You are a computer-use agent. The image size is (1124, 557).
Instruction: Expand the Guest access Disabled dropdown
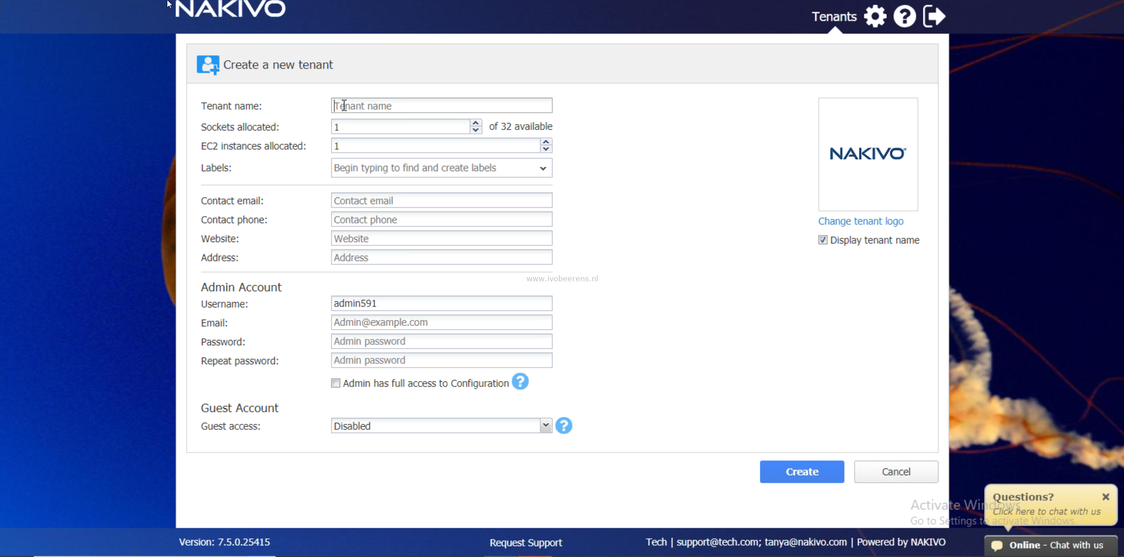[545, 425]
